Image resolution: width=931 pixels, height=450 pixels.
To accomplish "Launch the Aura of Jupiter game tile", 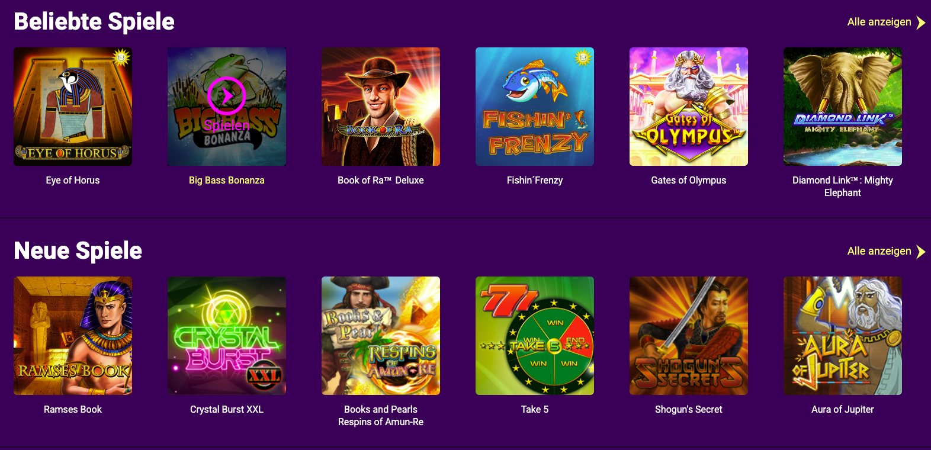I will click(x=843, y=336).
